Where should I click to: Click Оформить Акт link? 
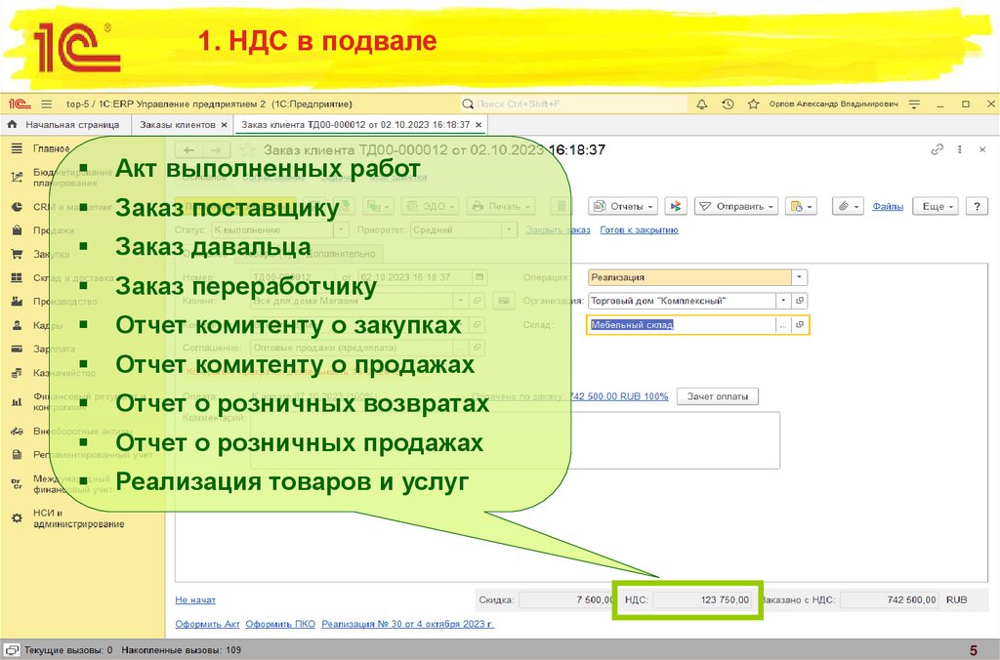tap(207, 624)
